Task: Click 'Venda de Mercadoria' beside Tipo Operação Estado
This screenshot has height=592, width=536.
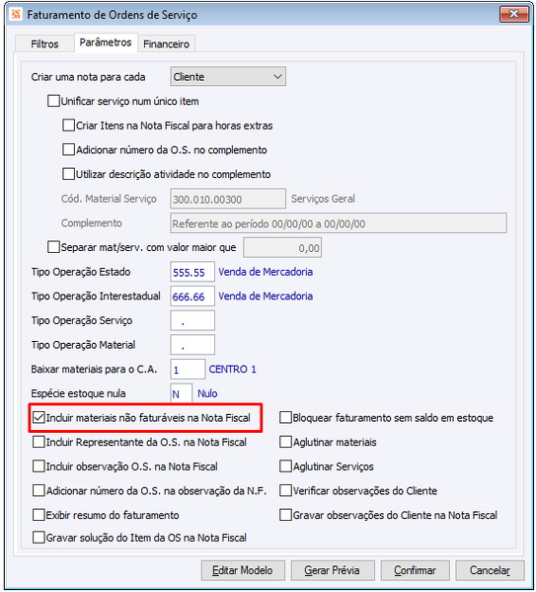Action: coord(266,272)
